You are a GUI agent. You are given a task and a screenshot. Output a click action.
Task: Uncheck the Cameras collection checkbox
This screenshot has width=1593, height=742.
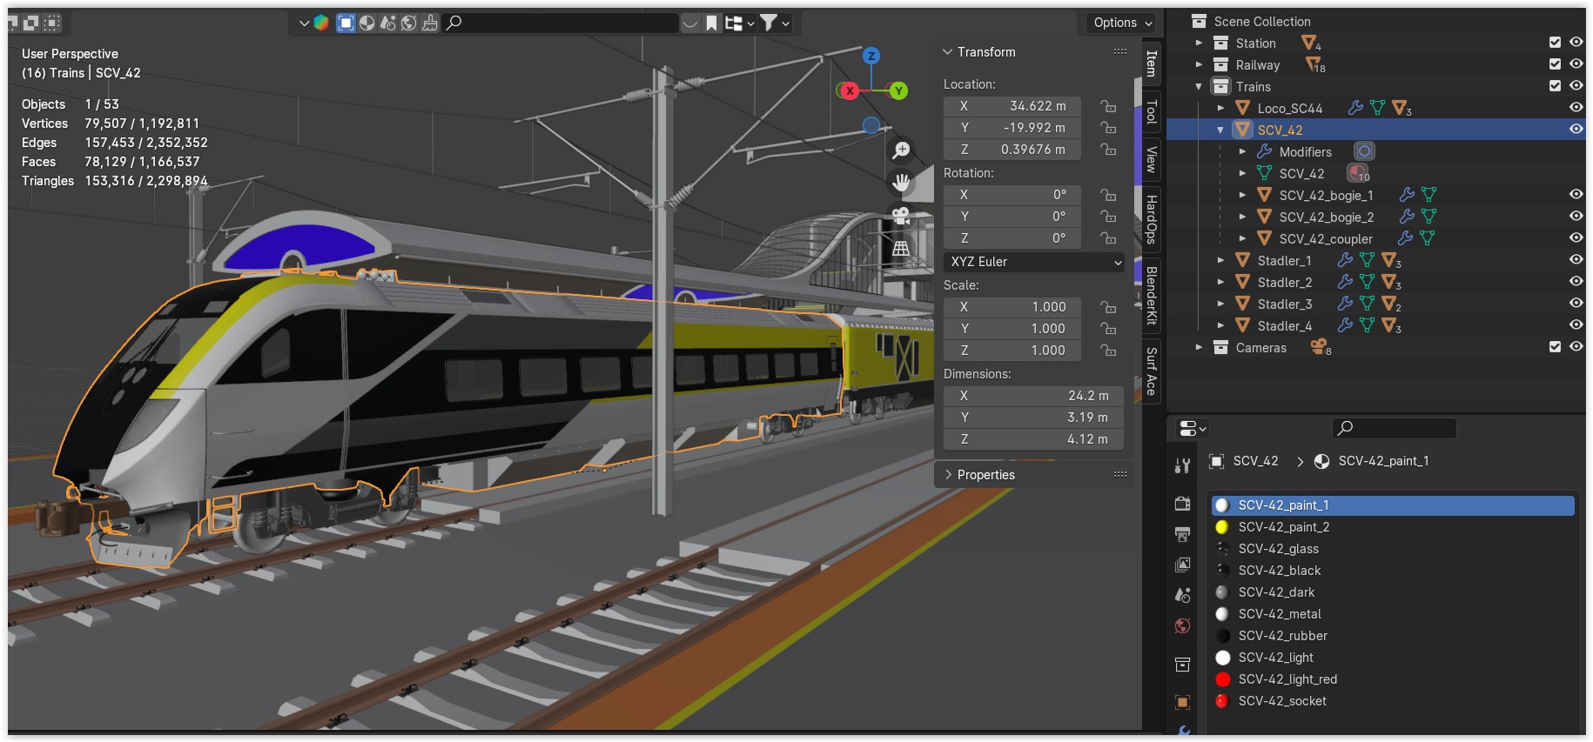click(1555, 346)
